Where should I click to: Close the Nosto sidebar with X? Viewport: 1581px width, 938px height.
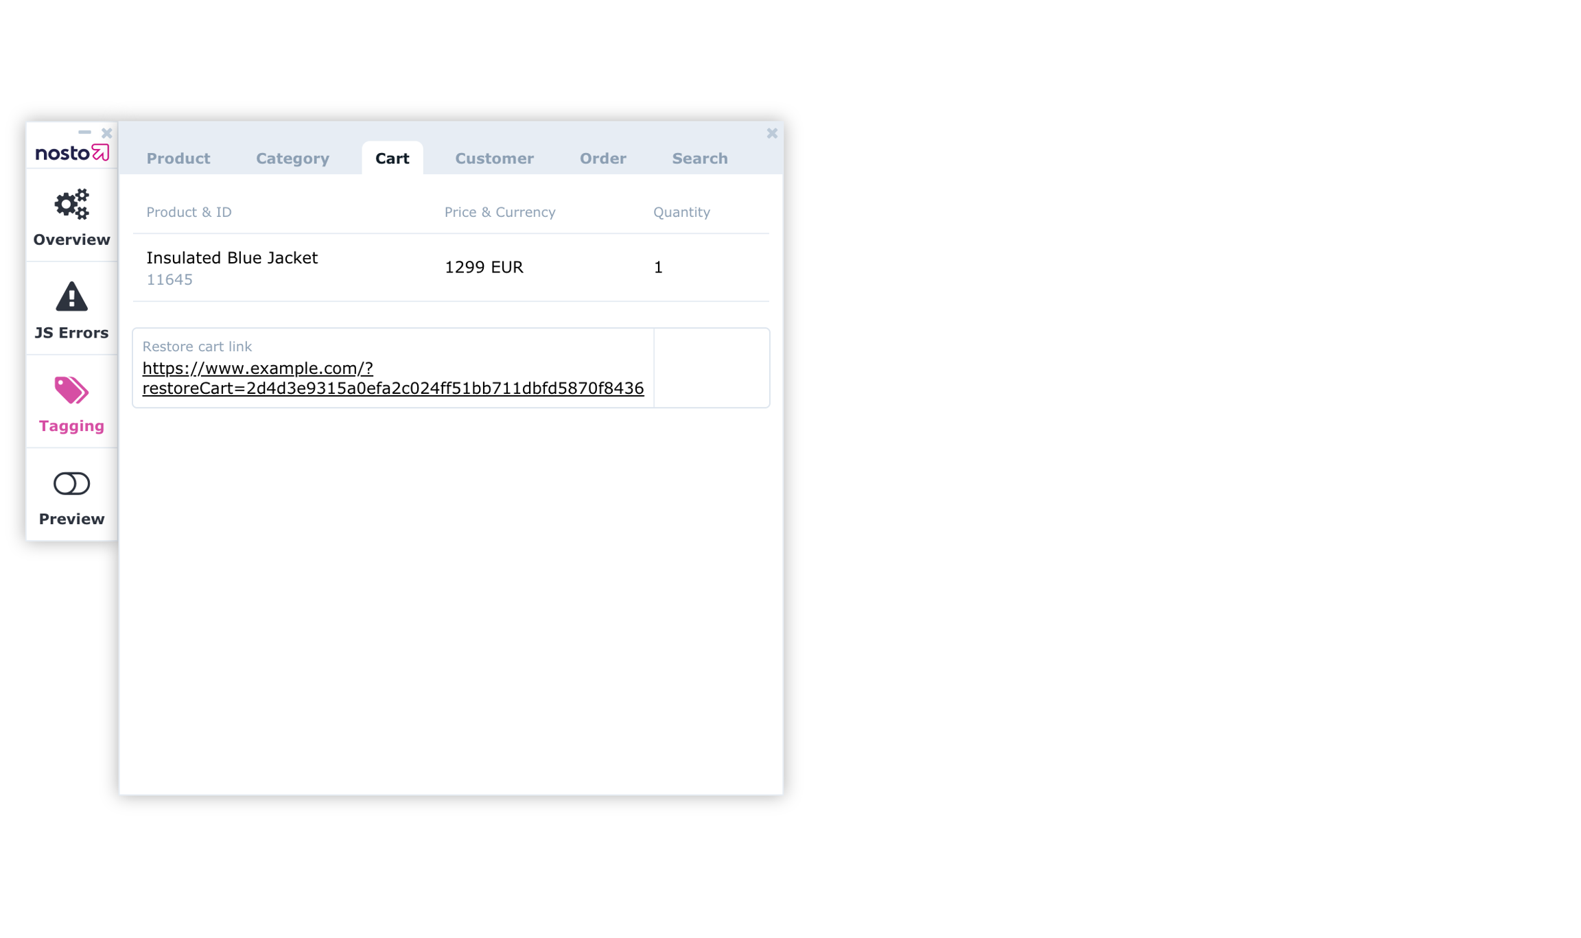pos(106,133)
